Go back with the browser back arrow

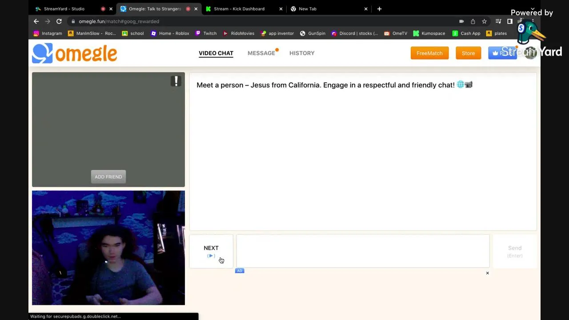36,21
